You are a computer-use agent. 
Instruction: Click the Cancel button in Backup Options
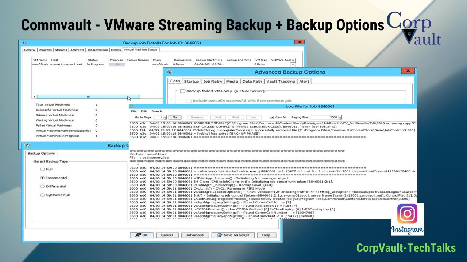click(x=167, y=235)
